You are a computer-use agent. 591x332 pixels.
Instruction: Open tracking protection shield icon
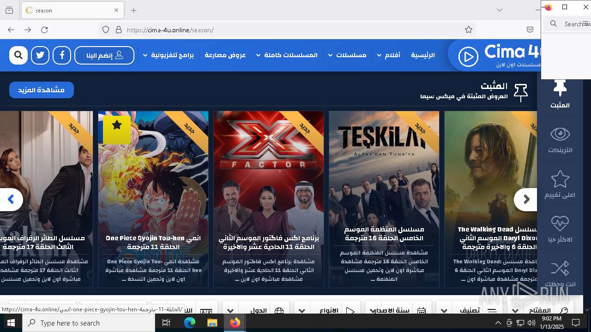coord(106,30)
